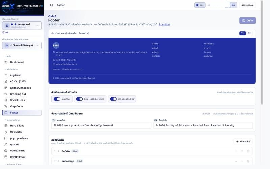Click the RBRU WEBMASTER X logo banner
The width and height of the screenshot is (270, 169).
(22, 7)
